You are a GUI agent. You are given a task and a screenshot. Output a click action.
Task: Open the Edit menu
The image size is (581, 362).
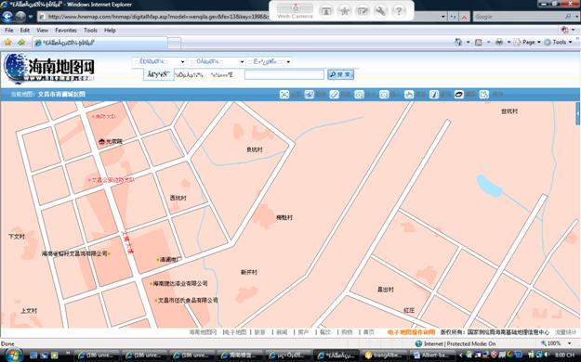click(x=24, y=31)
